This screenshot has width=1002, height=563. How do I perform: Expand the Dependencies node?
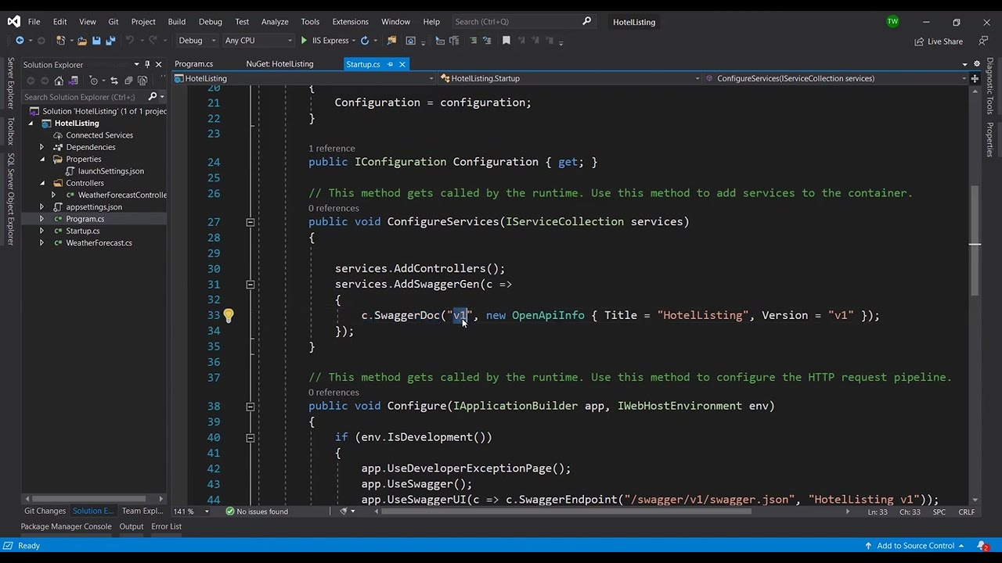(41, 147)
